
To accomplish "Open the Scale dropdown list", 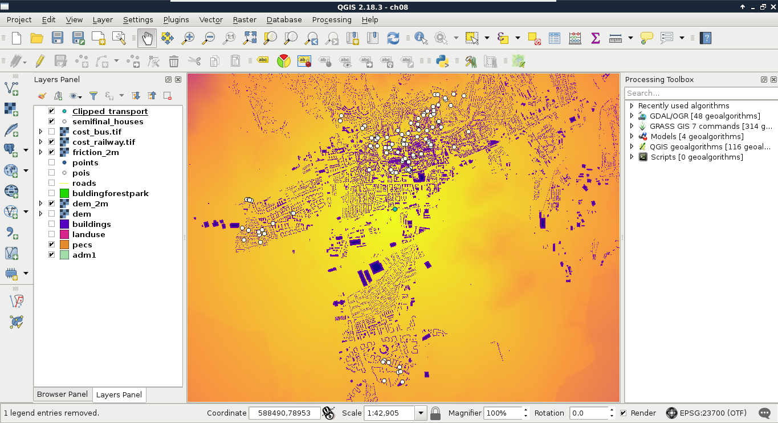I will 421,413.
